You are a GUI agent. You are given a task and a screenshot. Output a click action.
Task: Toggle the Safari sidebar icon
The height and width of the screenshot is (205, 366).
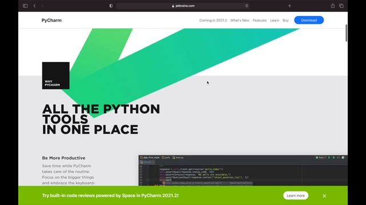[25, 6]
